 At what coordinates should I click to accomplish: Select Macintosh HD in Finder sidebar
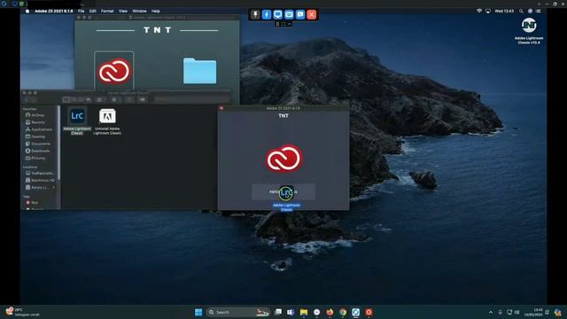pyautogui.click(x=40, y=180)
